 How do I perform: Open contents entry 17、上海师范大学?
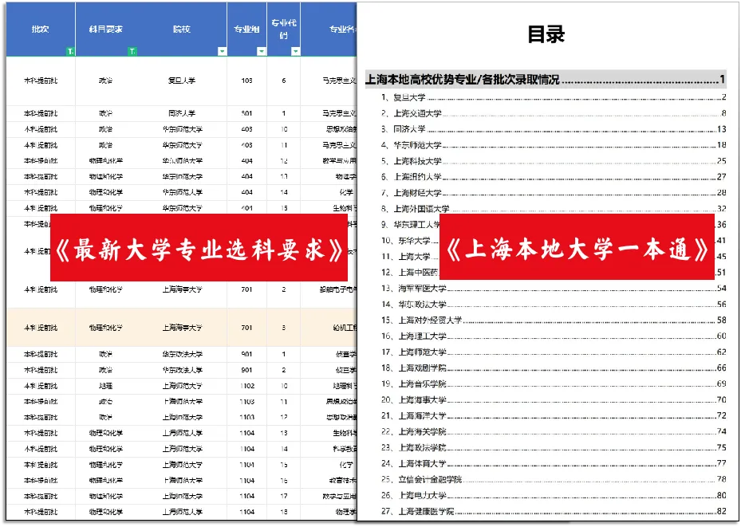(x=554, y=352)
